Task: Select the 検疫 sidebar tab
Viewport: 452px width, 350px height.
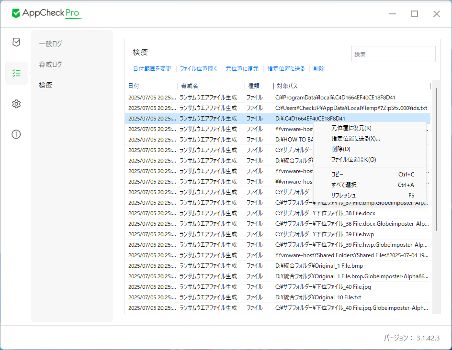Action: pyautogui.click(x=45, y=85)
